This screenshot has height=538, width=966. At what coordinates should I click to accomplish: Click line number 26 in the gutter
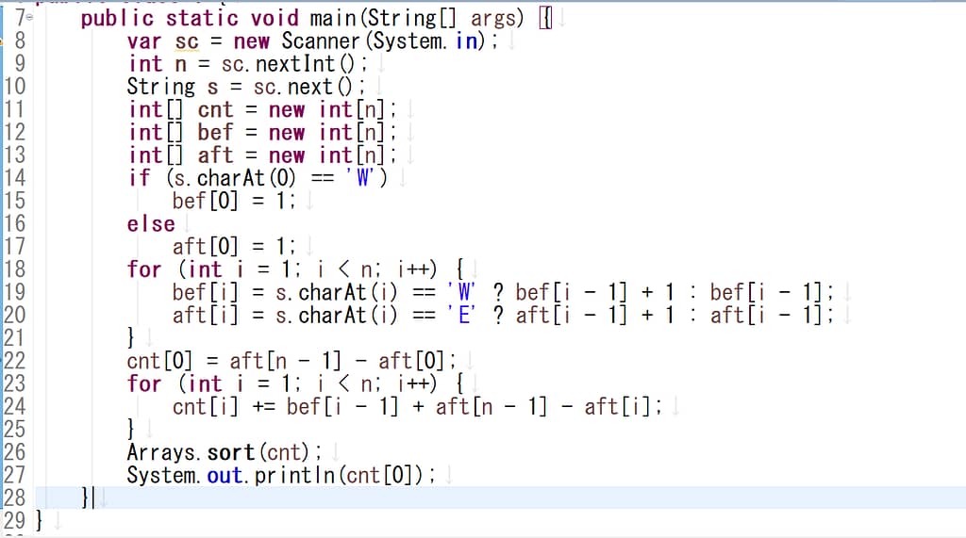click(14, 452)
